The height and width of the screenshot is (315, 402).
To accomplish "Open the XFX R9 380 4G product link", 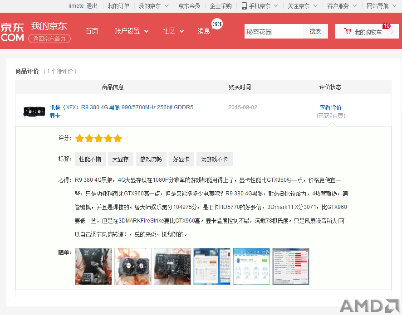I will 121,111.
